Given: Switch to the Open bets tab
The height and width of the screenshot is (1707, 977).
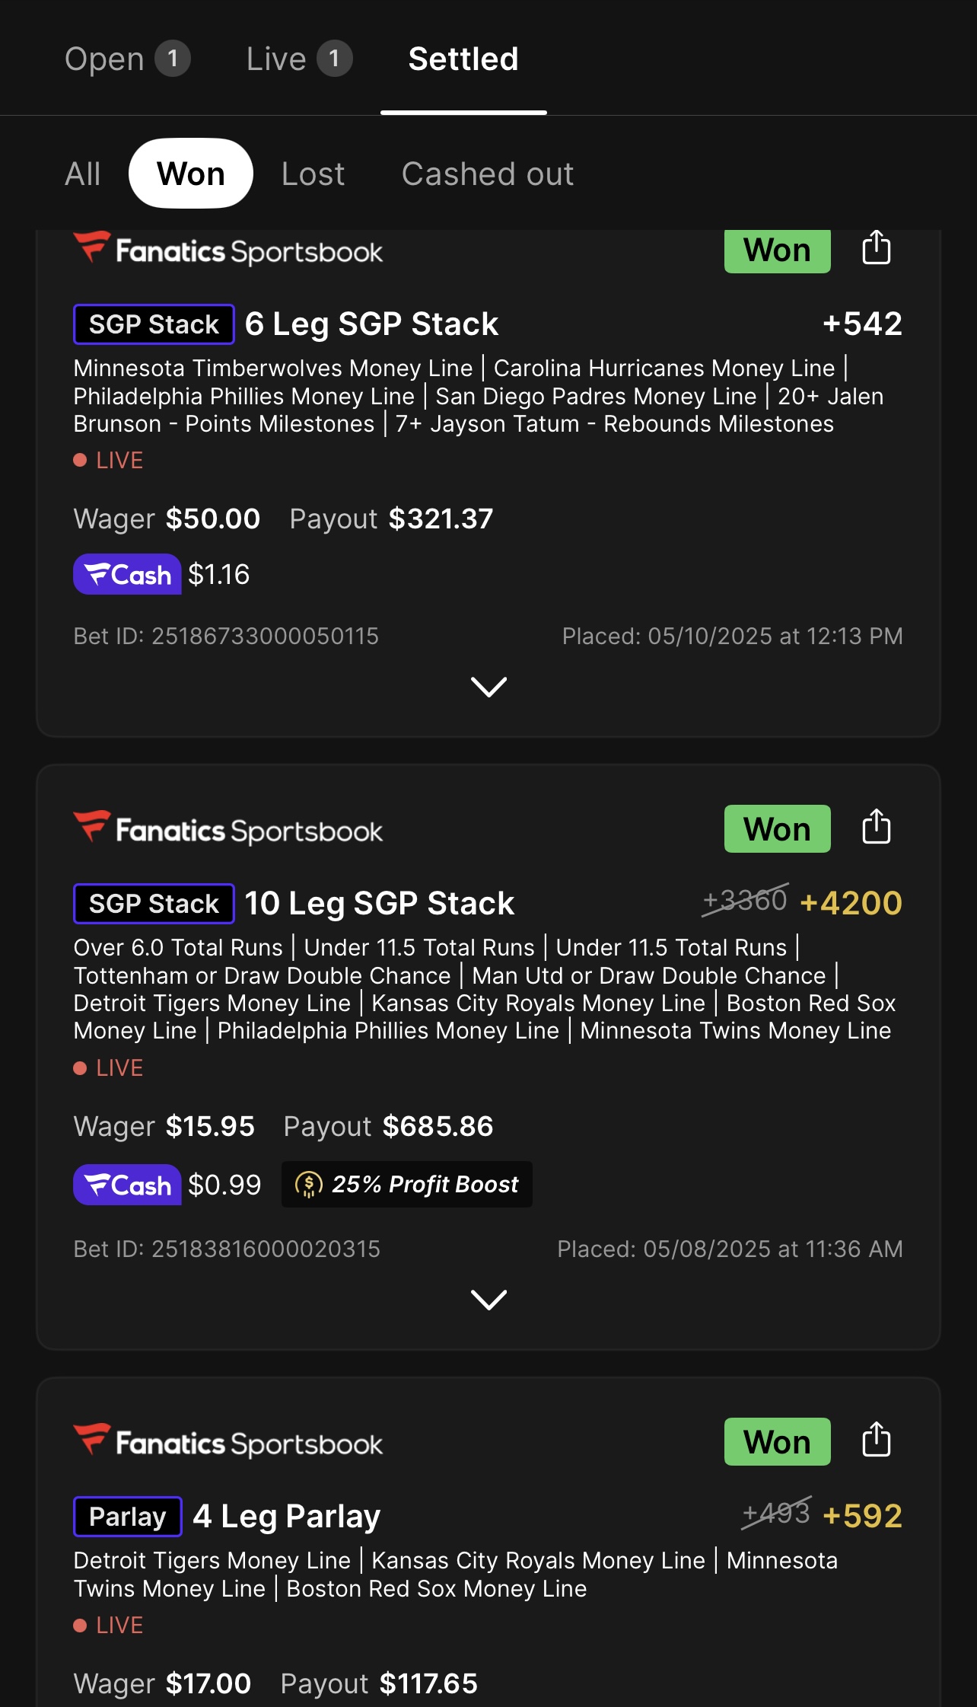Looking at the screenshot, I should (126, 59).
